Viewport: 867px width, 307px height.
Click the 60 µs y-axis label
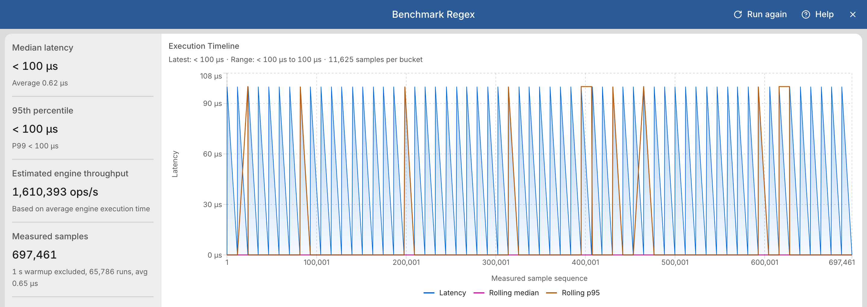[x=212, y=154]
